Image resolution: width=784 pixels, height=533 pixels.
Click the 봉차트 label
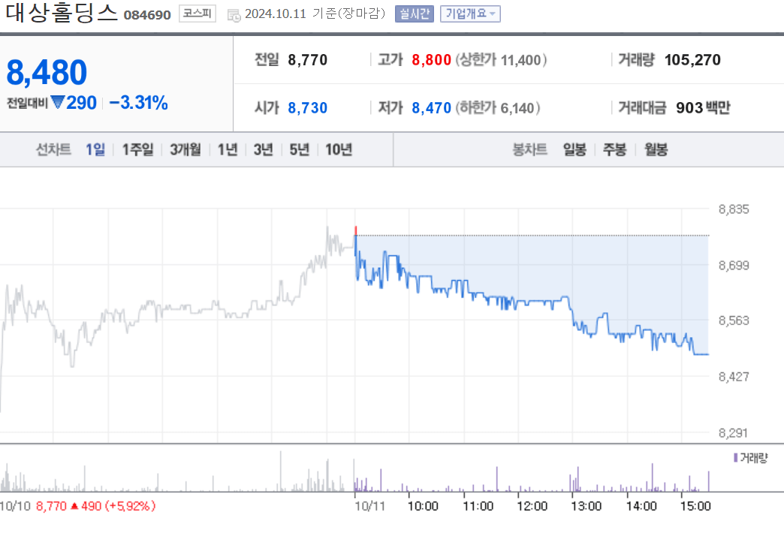pyautogui.click(x=530, y=149)
